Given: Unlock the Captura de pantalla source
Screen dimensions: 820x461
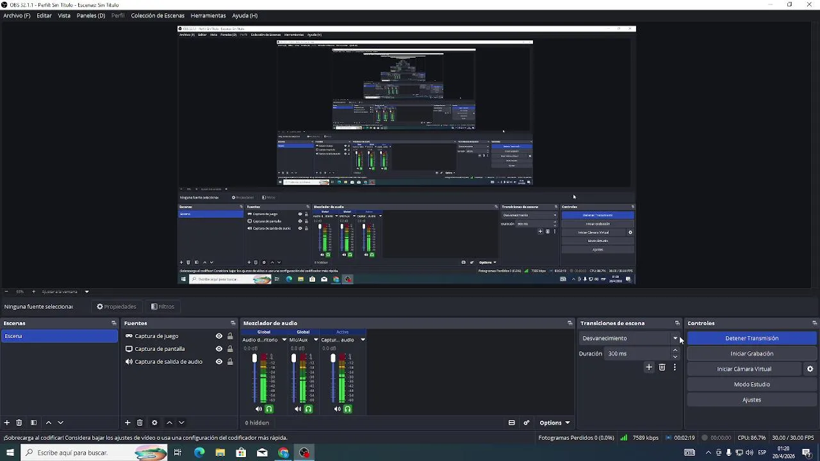Looking at the screenshot, I should 230,349.
